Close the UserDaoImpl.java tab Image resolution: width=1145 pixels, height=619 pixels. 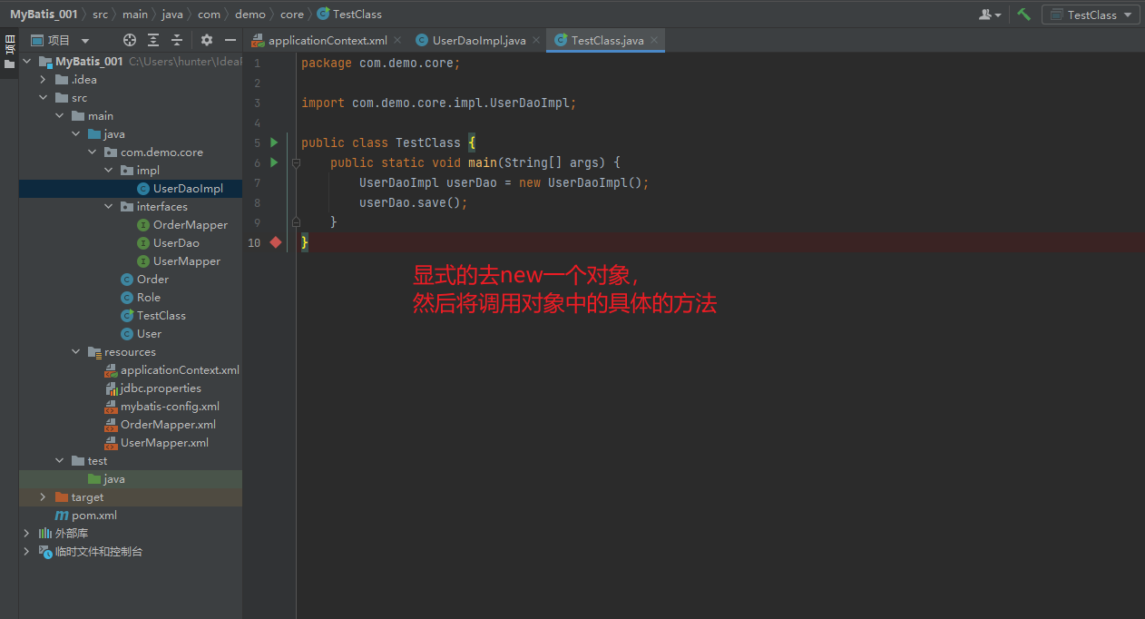[x=536, y=41]
